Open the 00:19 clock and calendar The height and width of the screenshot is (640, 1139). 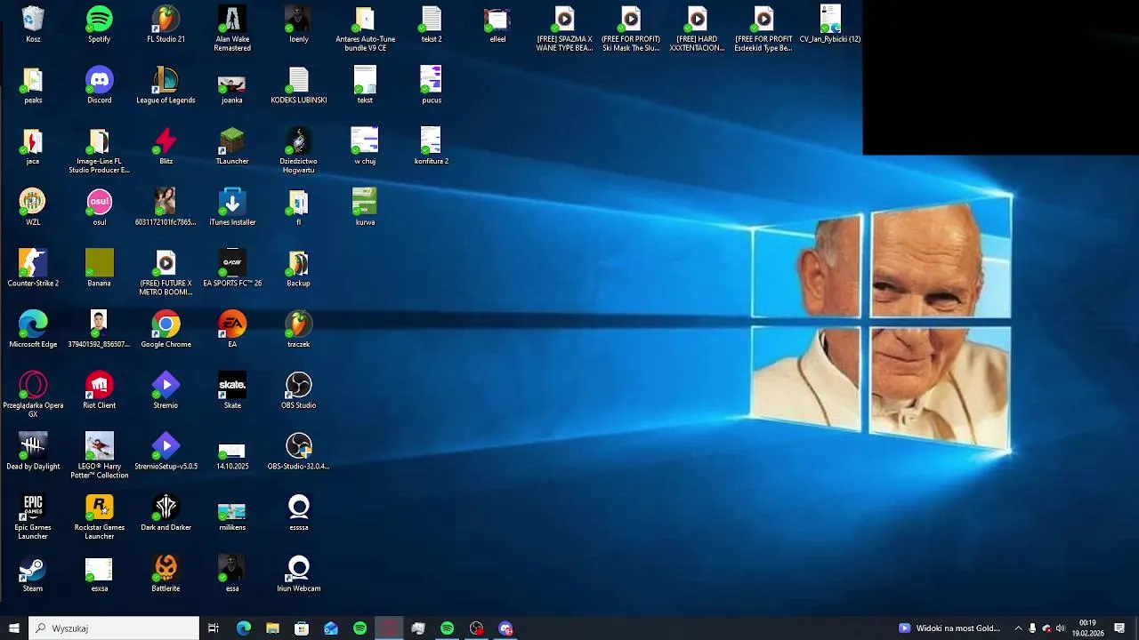coord(1087,628)
